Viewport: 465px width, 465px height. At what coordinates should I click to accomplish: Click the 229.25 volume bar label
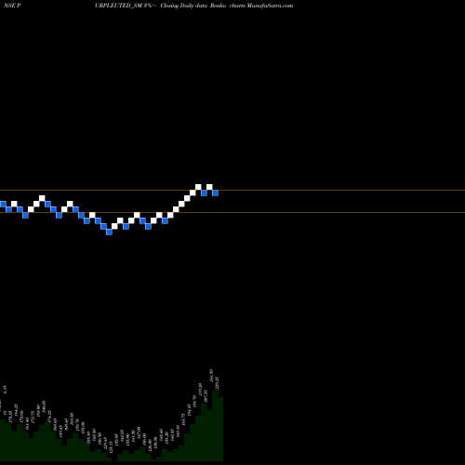[x=218, y=383]
